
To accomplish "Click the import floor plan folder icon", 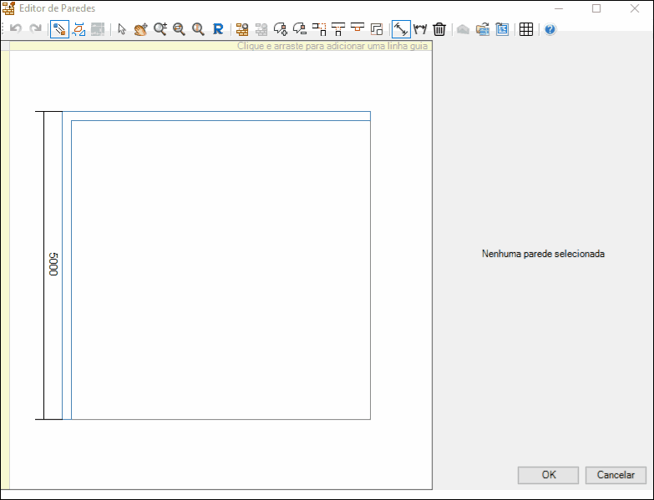I will (483, 29).
